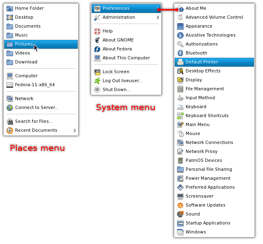This screenshot has height=244, width=263.
Task: Open the Music folder entry
Action: 41,35
